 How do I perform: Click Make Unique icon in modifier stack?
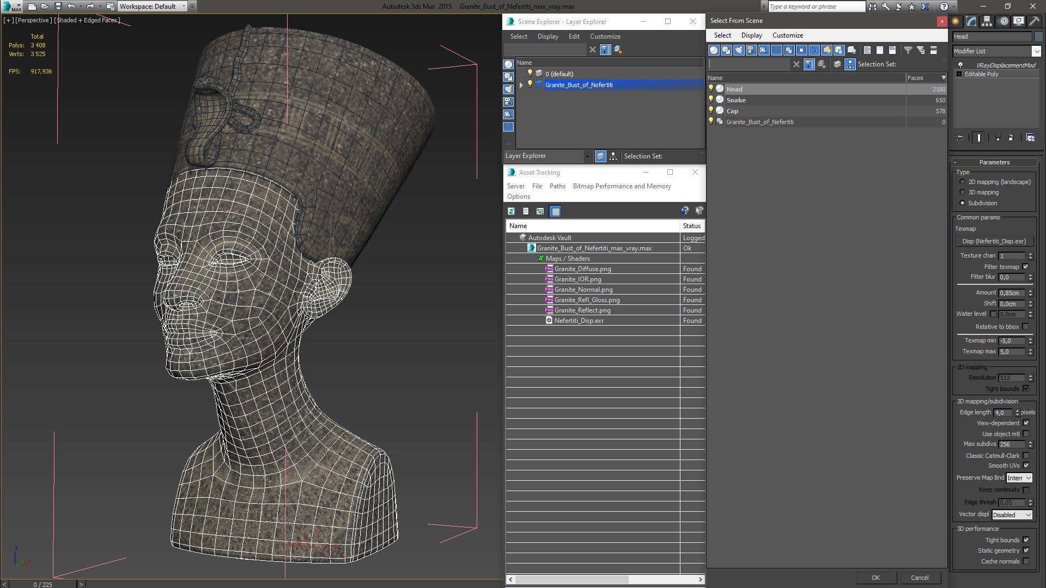coord(998,138)
